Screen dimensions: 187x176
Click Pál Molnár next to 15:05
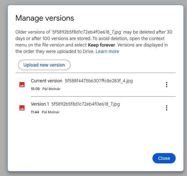click(x=51, y=89)
